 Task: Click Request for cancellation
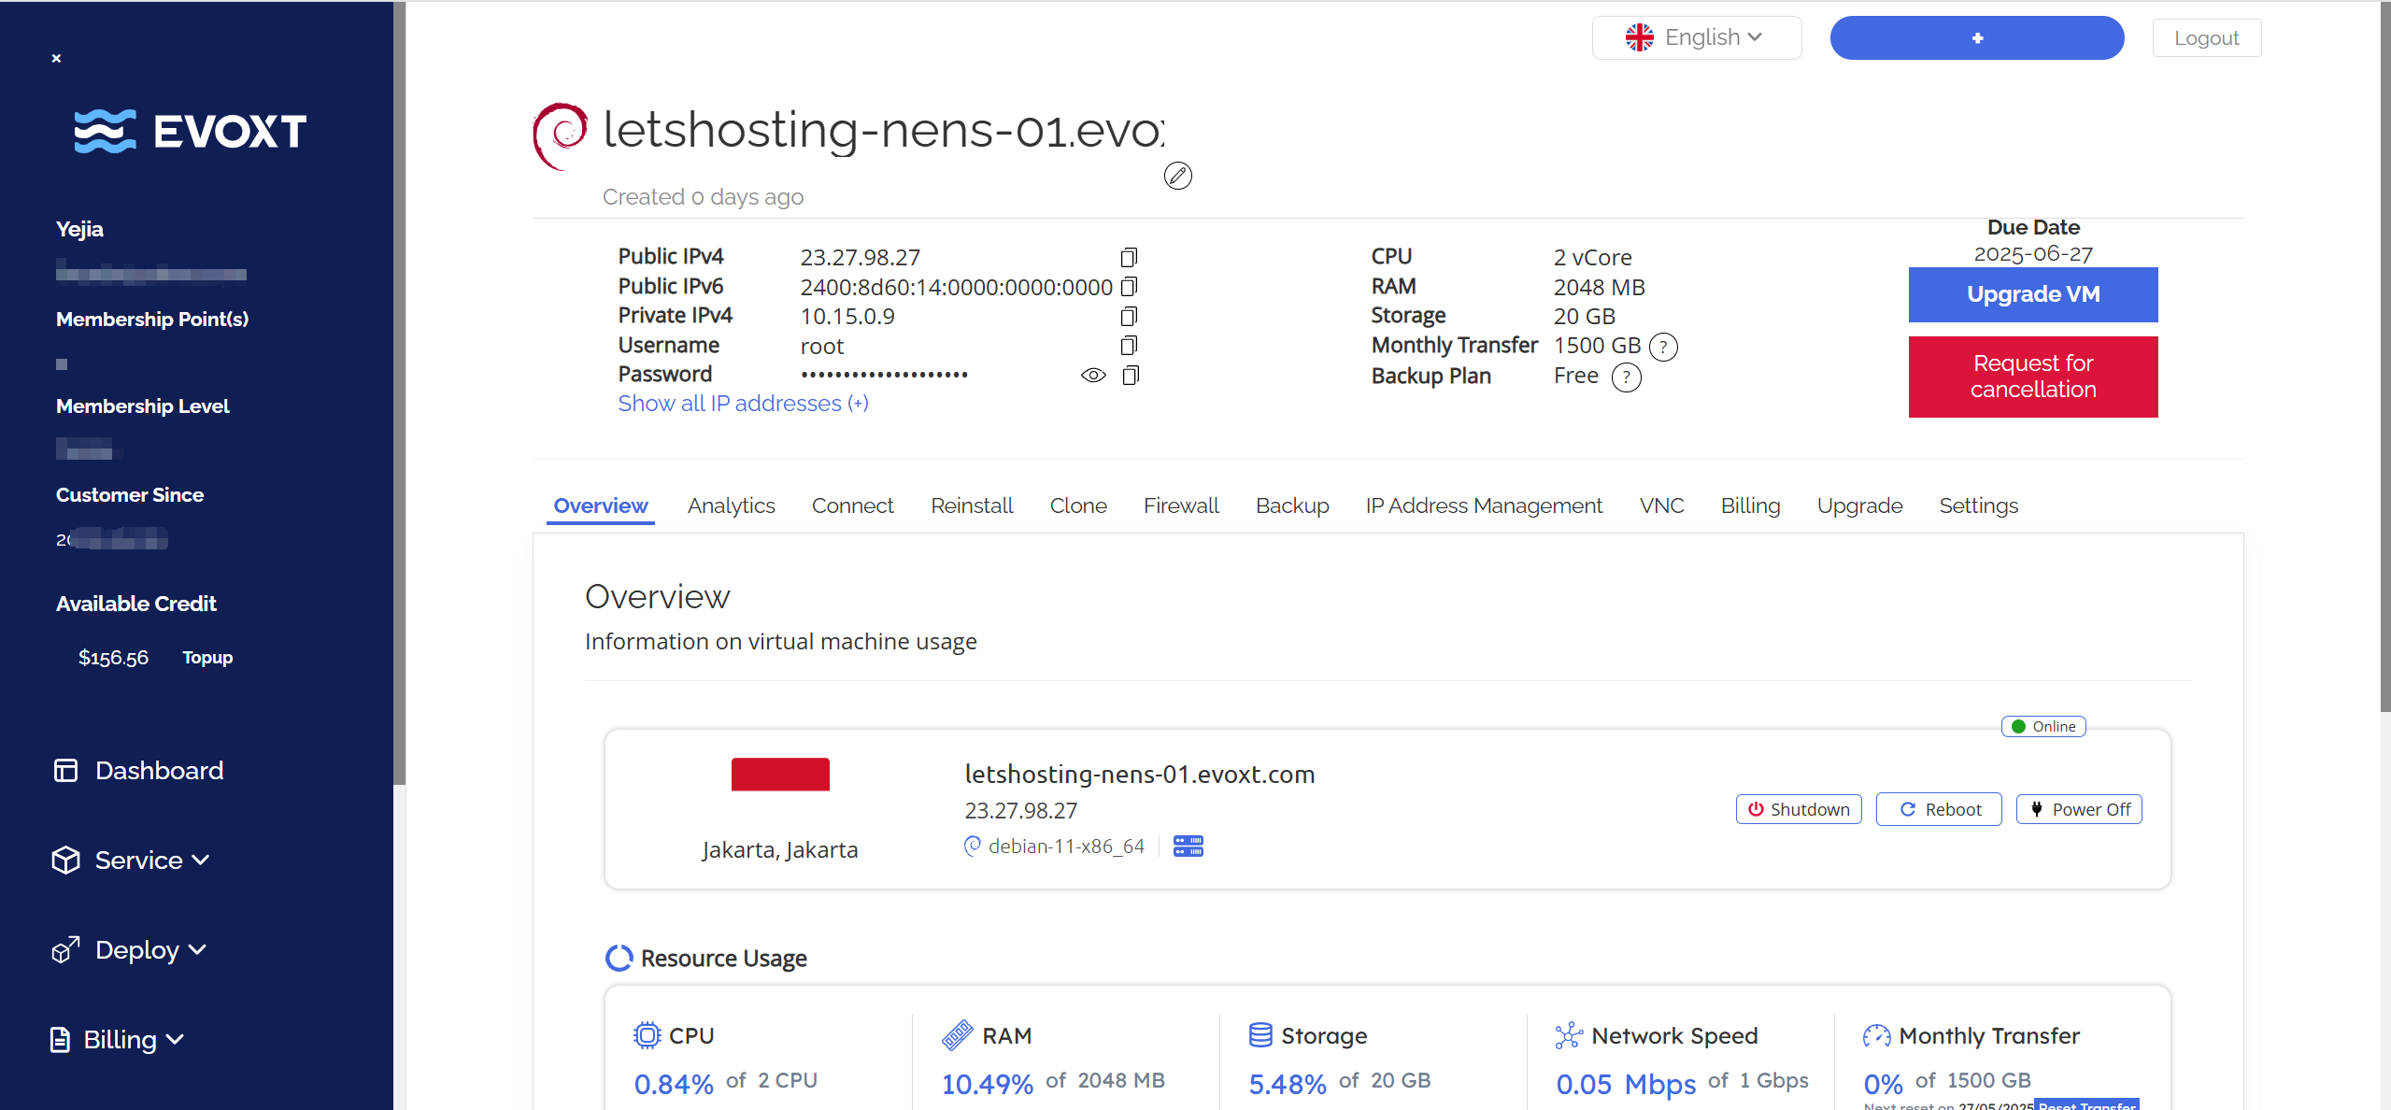click(2033, 377)
